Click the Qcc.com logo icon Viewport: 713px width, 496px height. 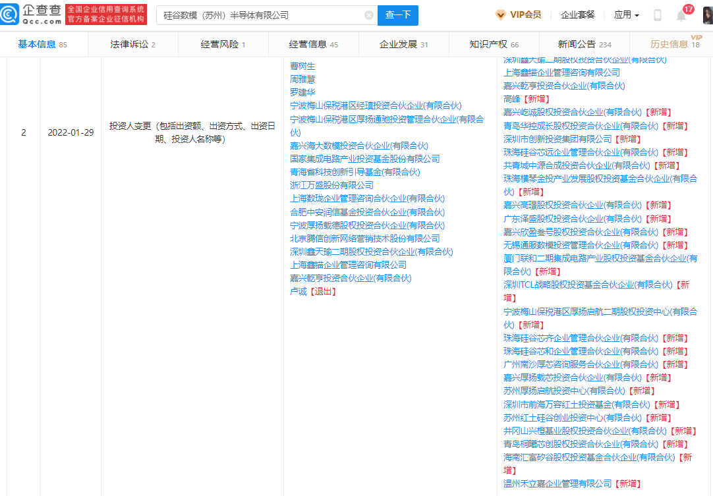point(9,15)
